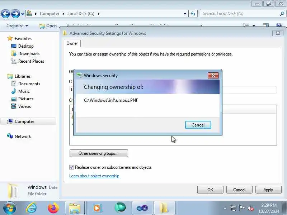Click the network tray icon
This screenshot has height=215, width=287.
[234, 208]
